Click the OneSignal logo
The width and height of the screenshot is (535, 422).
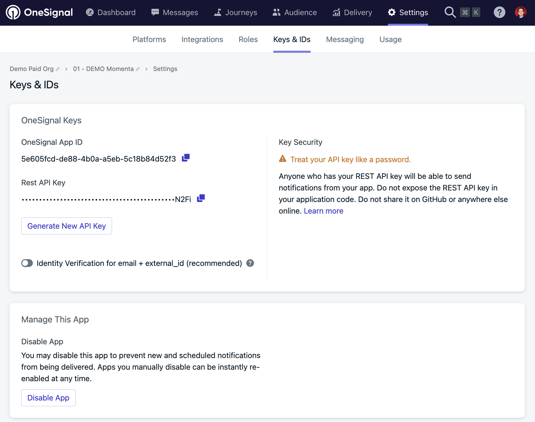[39, 13]
